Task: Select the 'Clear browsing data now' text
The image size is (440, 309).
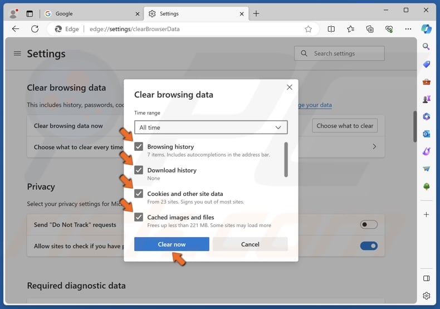Action: 68,126
